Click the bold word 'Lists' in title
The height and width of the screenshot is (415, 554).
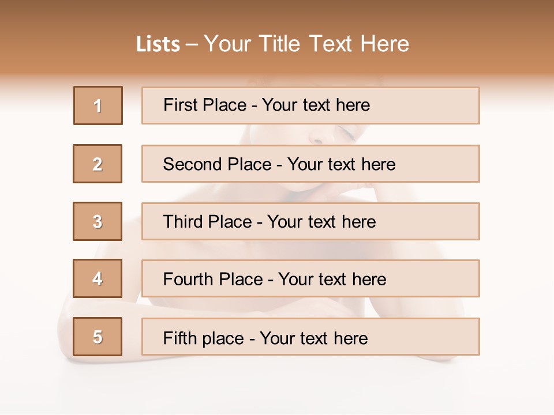[158, 44]
